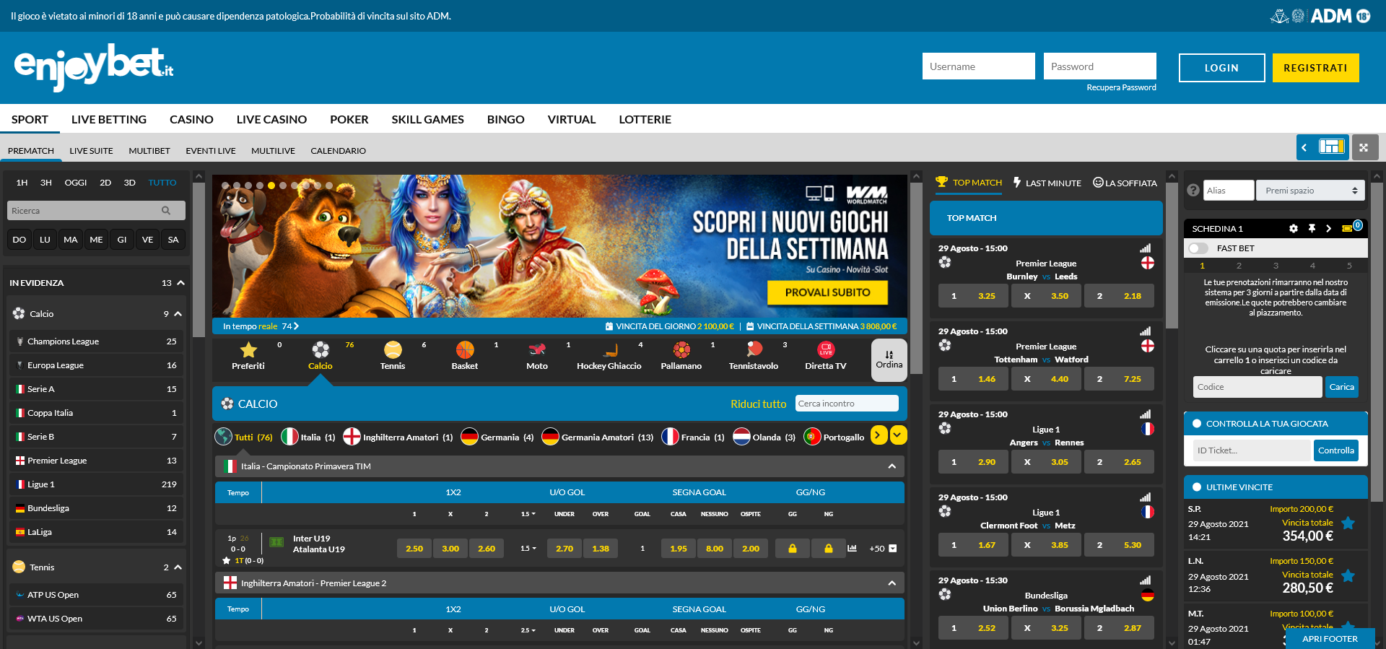The image size is (1386, 649).
Task: Open the enjoybet.it logo homepage
Action: 94,67
